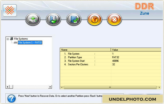Select the File Systems root node

(x=21, y=39)
